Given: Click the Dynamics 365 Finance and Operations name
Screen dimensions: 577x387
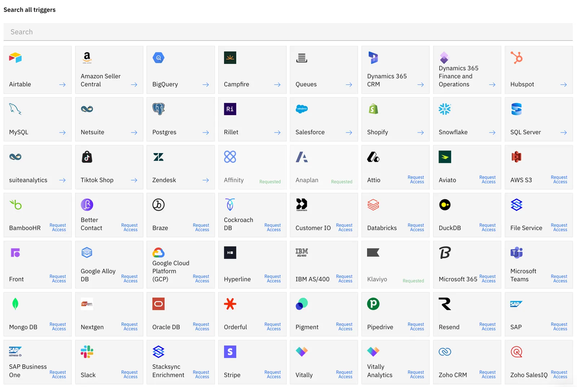Looking at the screenshot, I should [459, 76].
